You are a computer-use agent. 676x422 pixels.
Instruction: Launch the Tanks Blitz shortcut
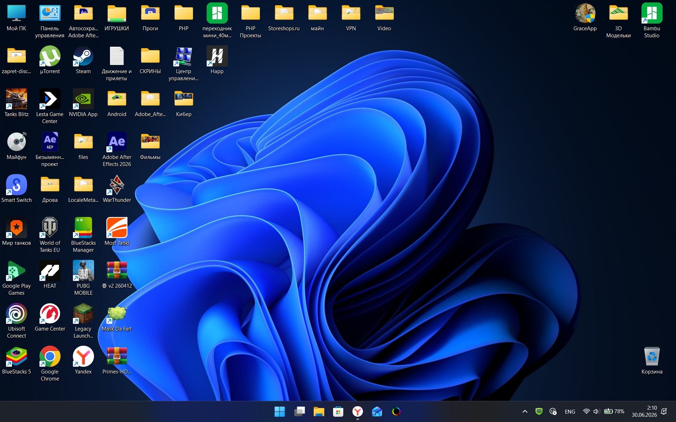tap(17, 103)
